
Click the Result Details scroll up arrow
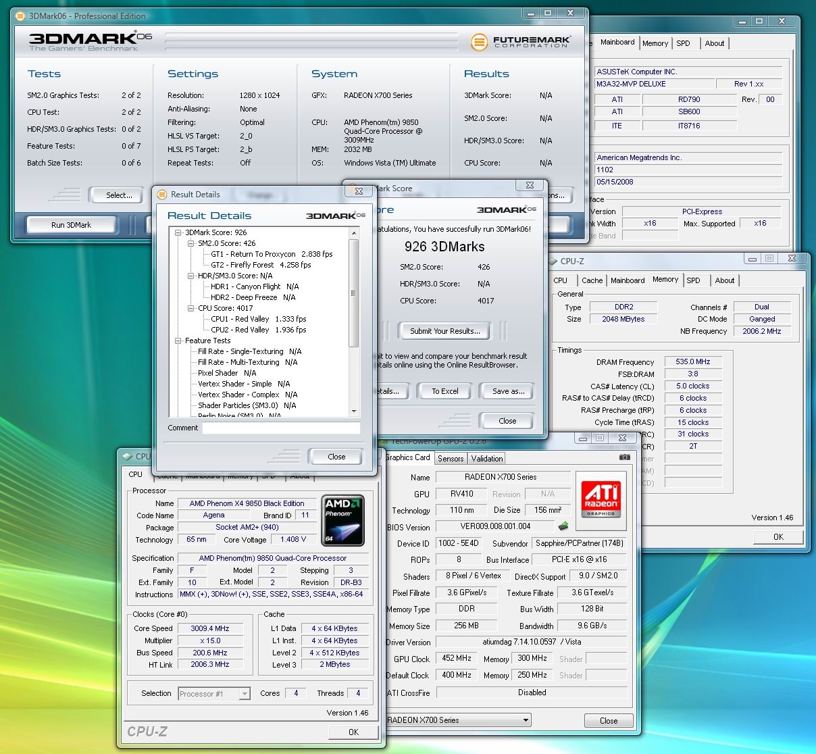[x=353, y=233]
